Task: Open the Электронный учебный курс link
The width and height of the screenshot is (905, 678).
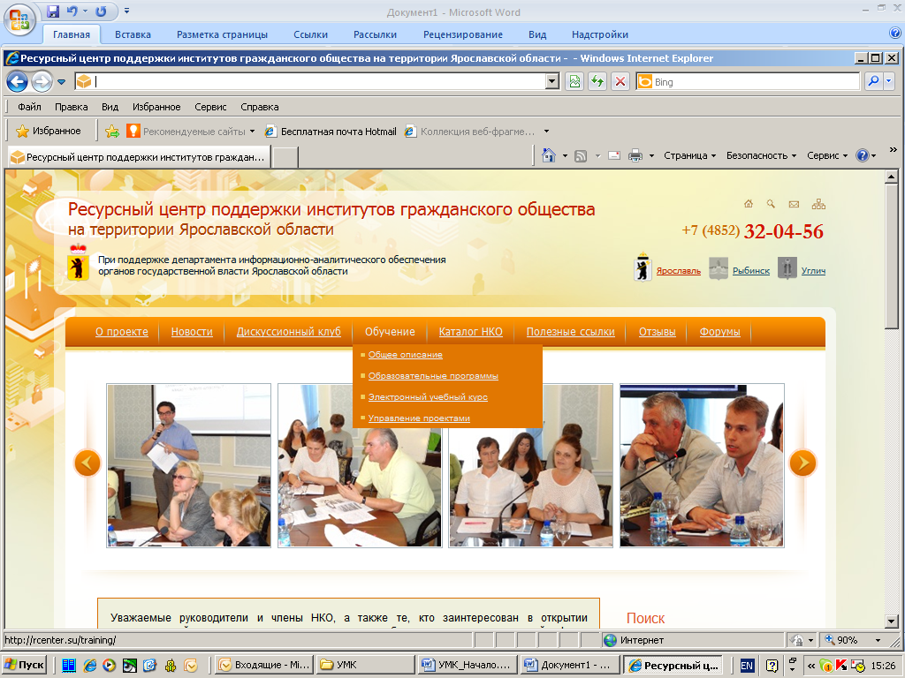Action: (429, 397)
